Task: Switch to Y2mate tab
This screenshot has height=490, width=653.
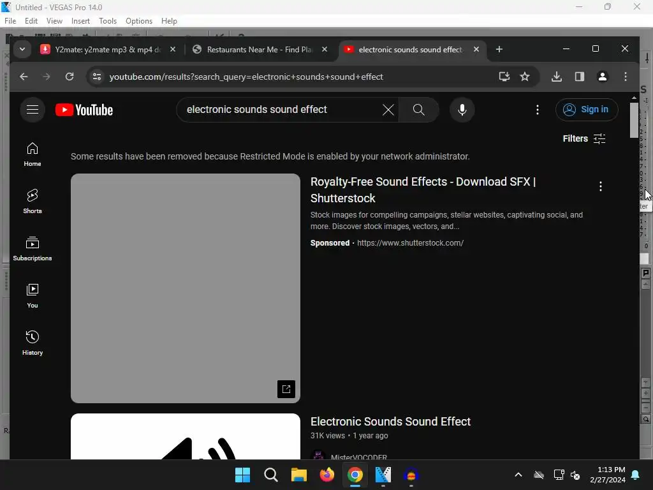Action: click(x=107, y=50)
